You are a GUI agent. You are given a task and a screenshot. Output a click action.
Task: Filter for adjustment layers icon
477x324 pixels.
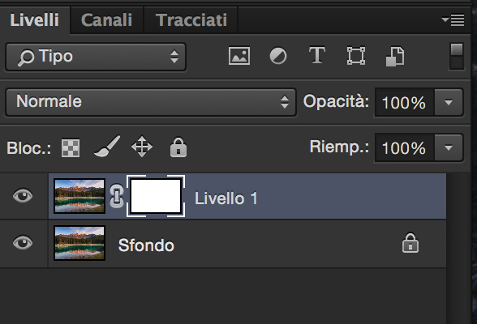pos(278,56)
